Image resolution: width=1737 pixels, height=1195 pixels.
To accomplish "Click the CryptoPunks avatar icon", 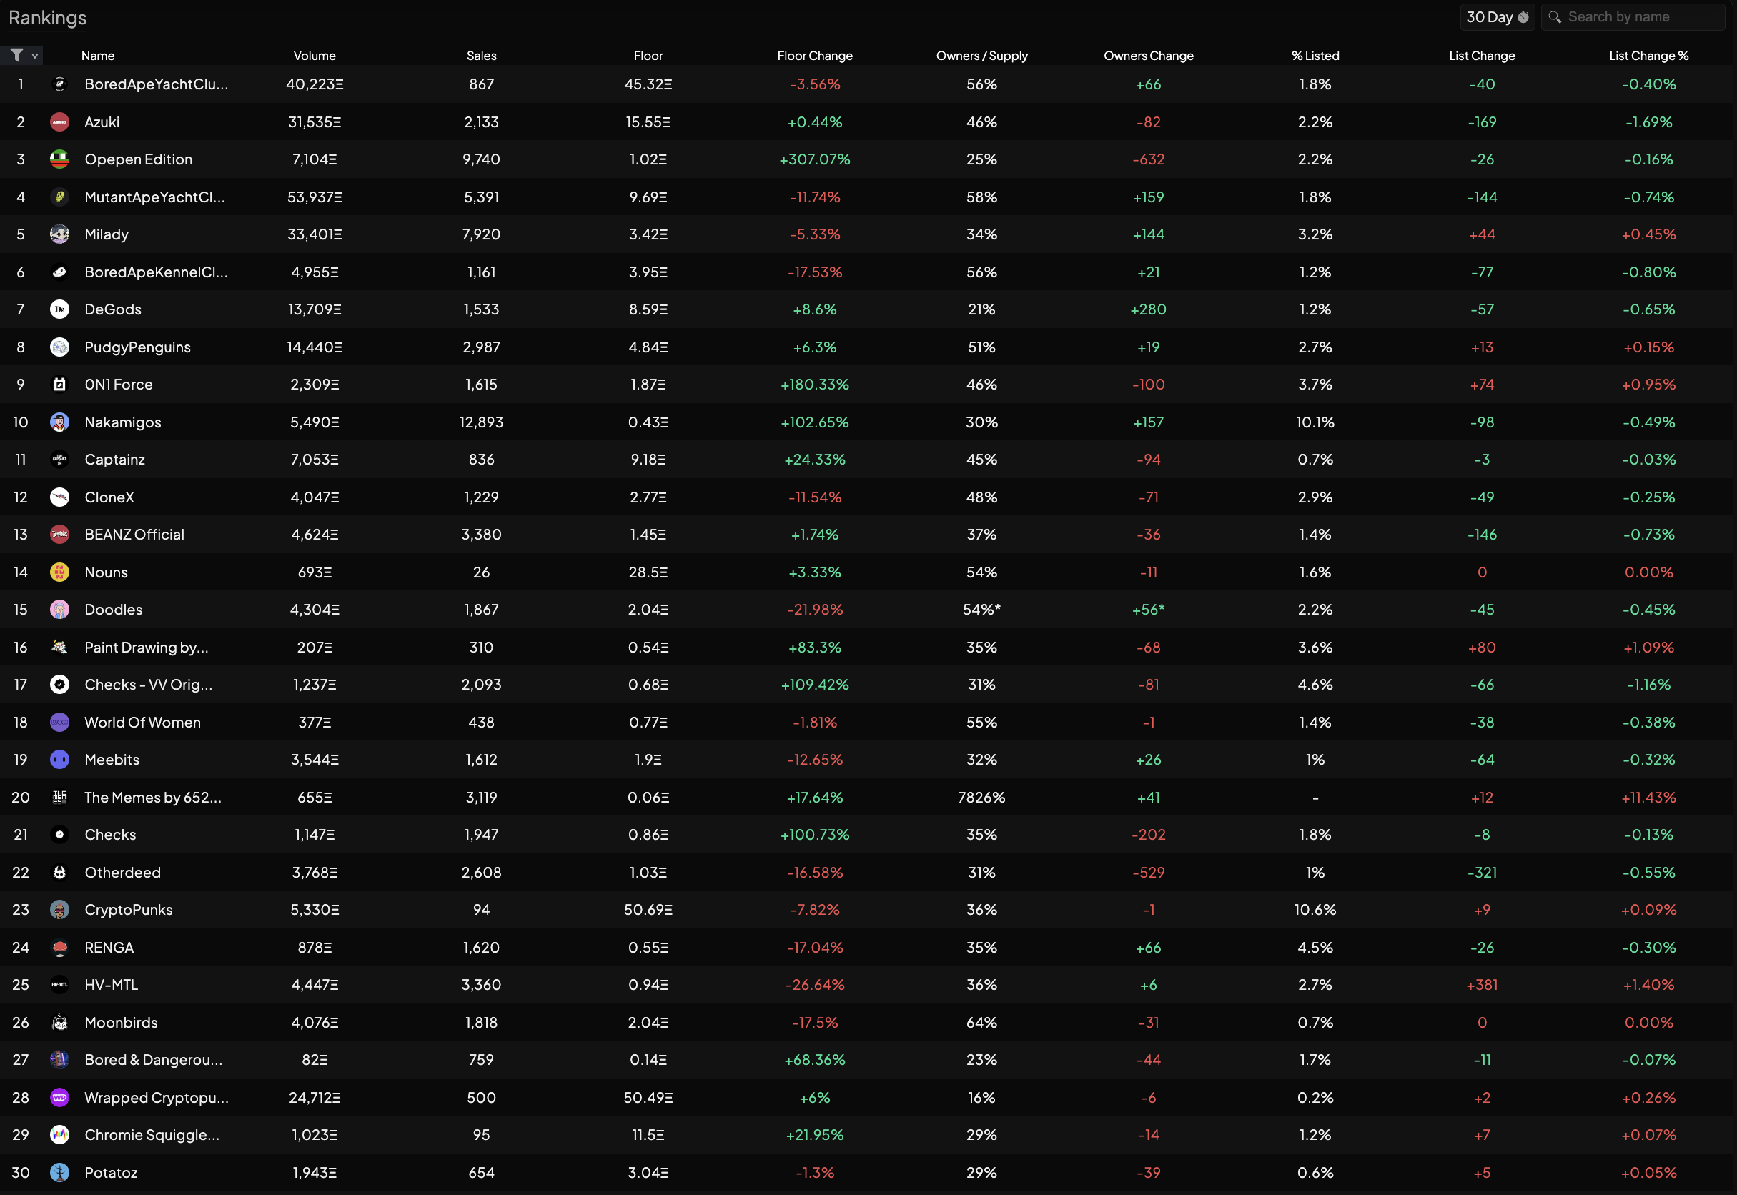I will 60,911.
